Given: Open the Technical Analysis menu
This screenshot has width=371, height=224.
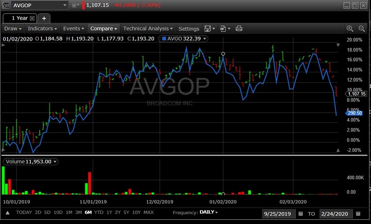Looking at the screenshot, I should pos(148,29).
